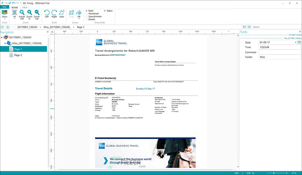Viewport: 302px width, 175px height.
Task: Click the blue Misc document folder icon
Action: coord(9,43)
